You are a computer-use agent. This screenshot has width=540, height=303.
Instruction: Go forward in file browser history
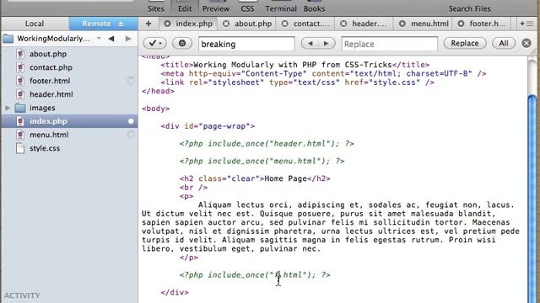[128, 39]
